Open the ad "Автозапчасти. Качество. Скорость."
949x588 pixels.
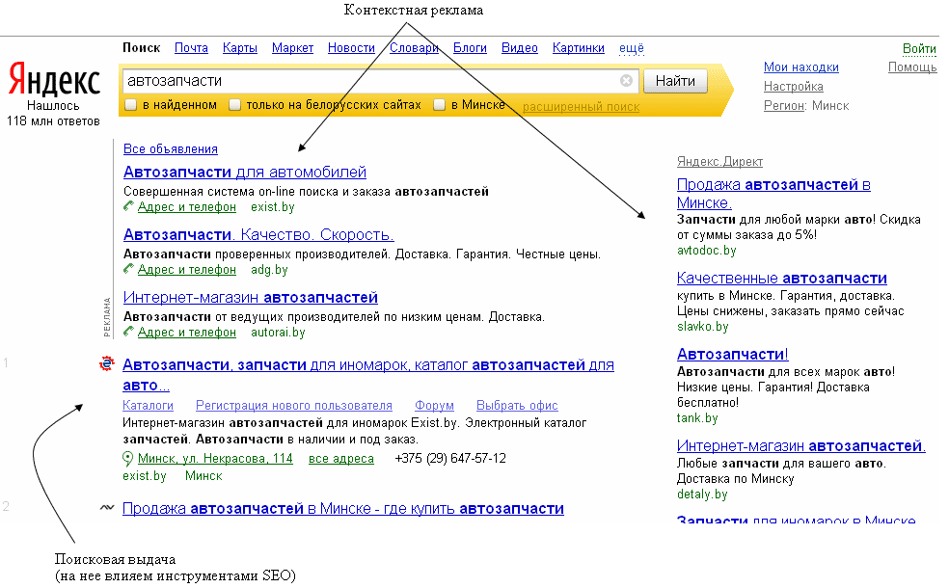(x=258, y=234)
